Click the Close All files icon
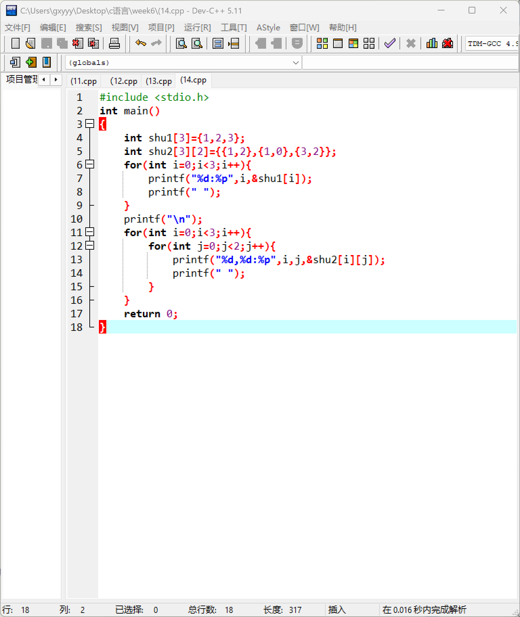Screen dimensions: 520x617 coord(93,43)
